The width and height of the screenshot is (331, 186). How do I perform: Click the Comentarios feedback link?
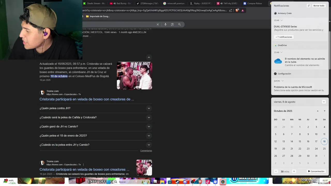(x=146, y=151)
